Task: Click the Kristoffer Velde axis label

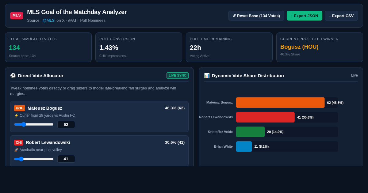Action: click(x=220, y=132)
